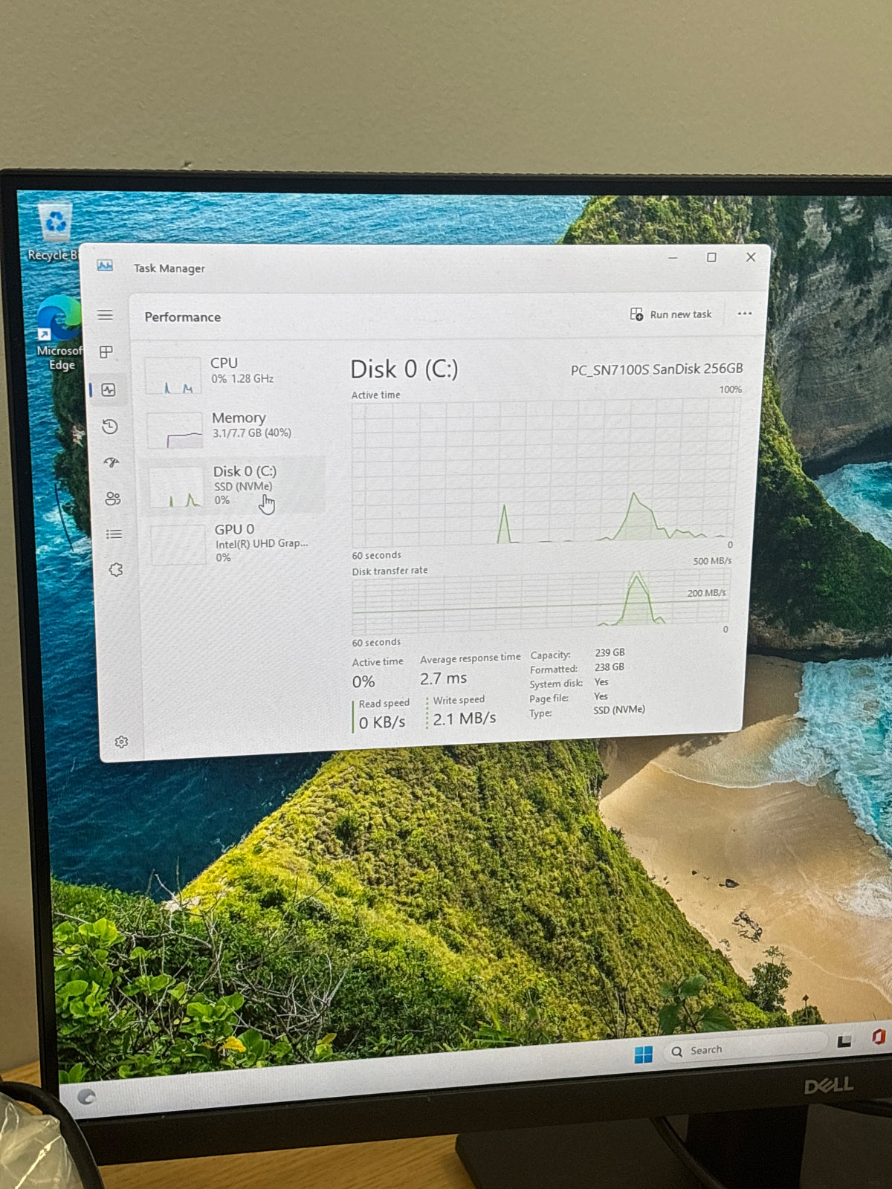Open the Details list icon in sidebar
The image size is (892, 1189).
tap(114, 534)
